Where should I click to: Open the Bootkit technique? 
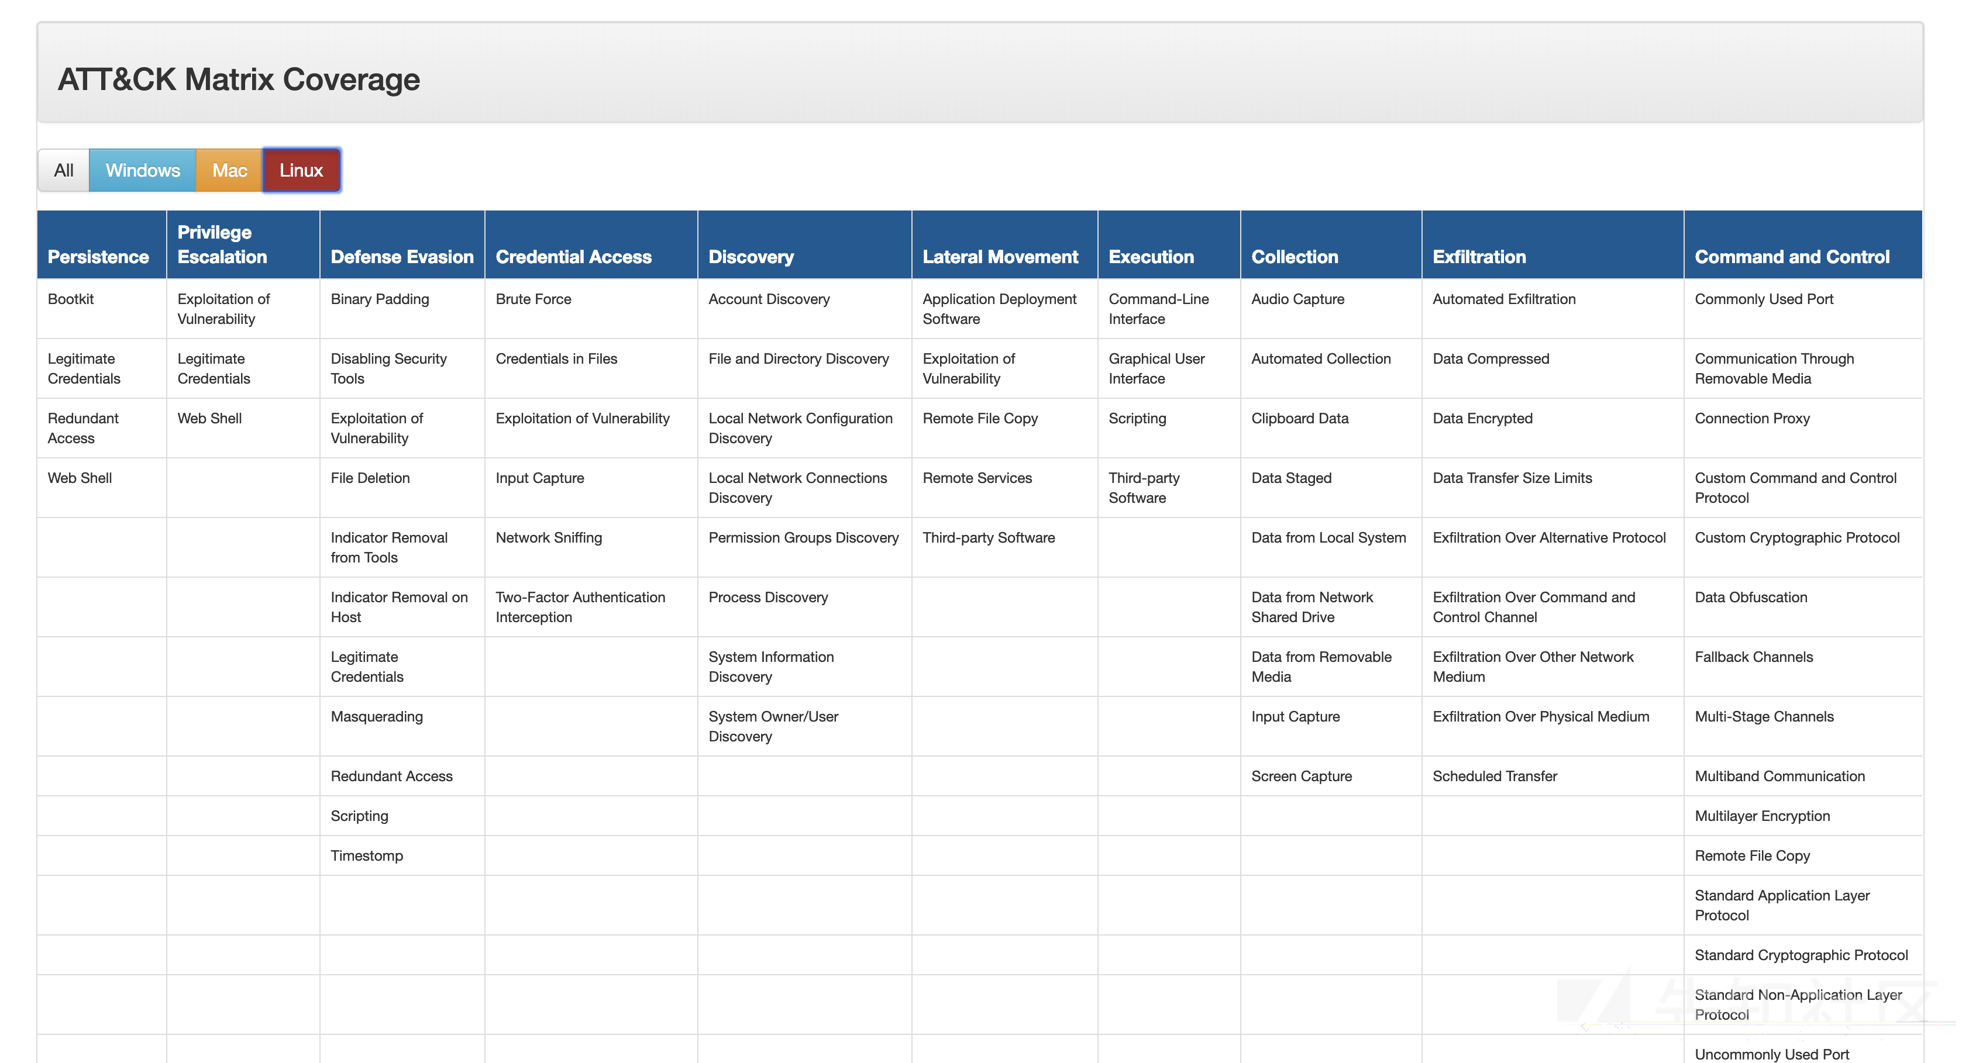(71, 299)
